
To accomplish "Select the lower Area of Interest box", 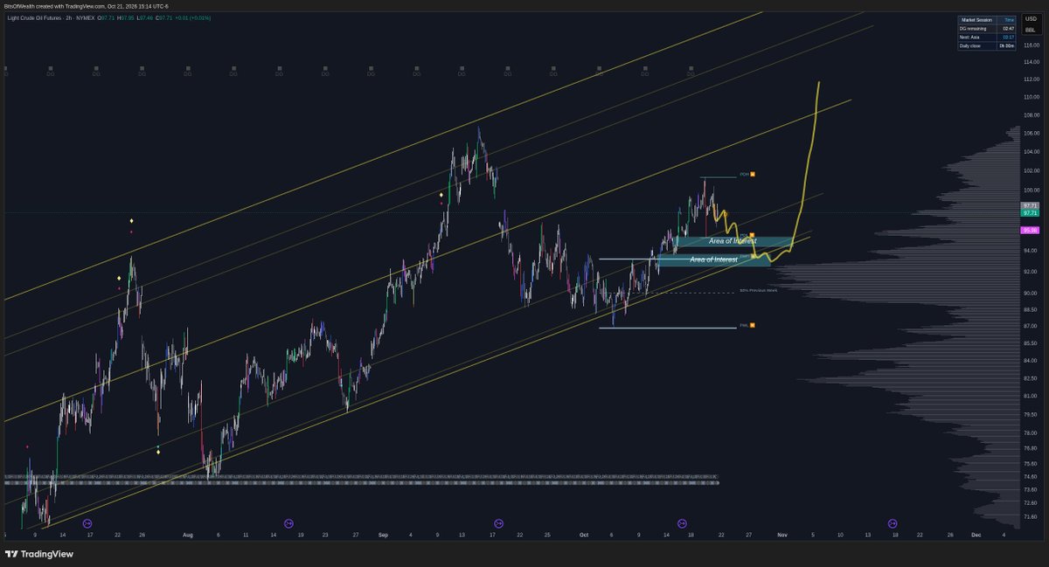I will 712,259.
